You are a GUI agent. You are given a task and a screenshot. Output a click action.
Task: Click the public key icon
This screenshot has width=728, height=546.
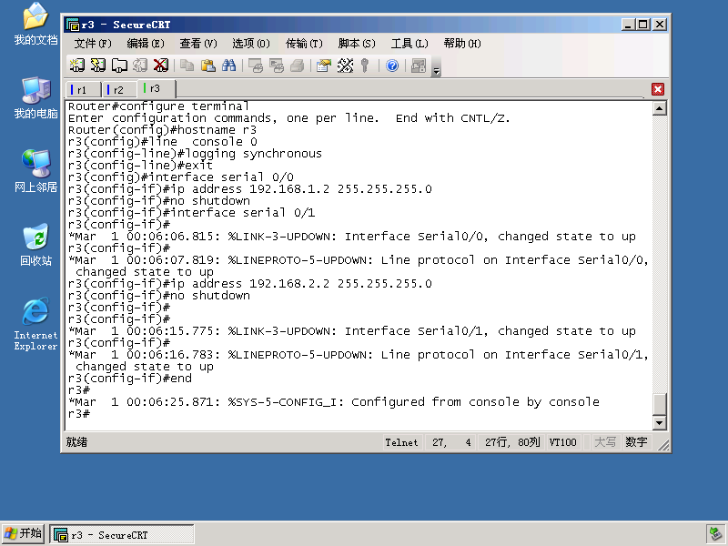pyautogui.click(x=365, y=66)
